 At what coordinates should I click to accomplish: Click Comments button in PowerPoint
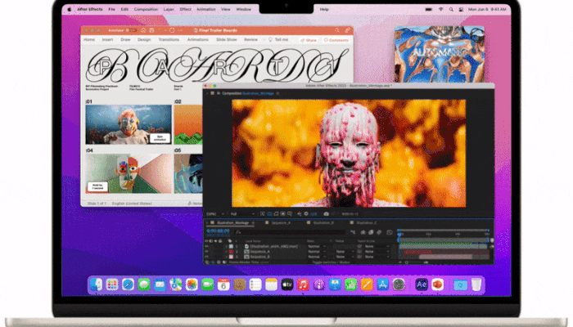pyautogui.click(x=336, y=40)
